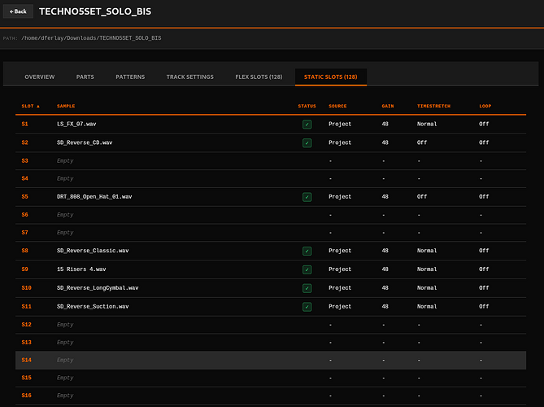Click slot label S16
This screenshot has height=407, width=544.
point(26,395)
